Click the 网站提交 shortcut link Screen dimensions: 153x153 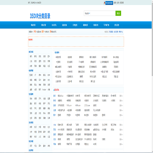tap(111, 32)
